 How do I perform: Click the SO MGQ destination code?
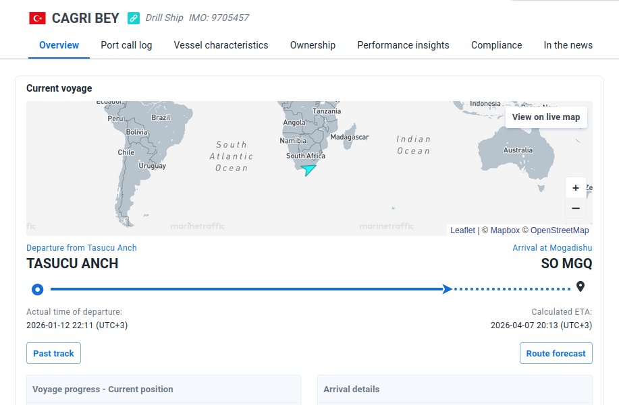(566, 263)
